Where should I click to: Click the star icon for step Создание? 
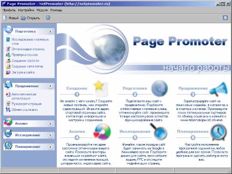(101, 89)
